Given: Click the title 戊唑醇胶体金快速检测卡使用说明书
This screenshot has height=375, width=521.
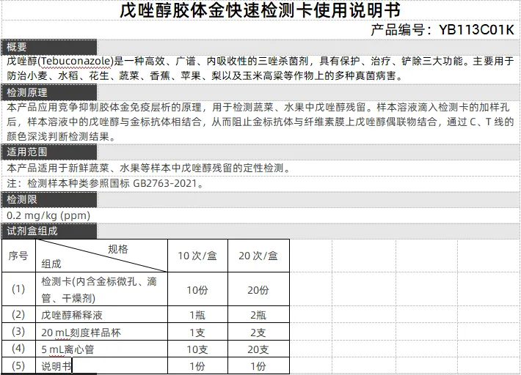Looking at the screenshot, I should tap(260, 10).
